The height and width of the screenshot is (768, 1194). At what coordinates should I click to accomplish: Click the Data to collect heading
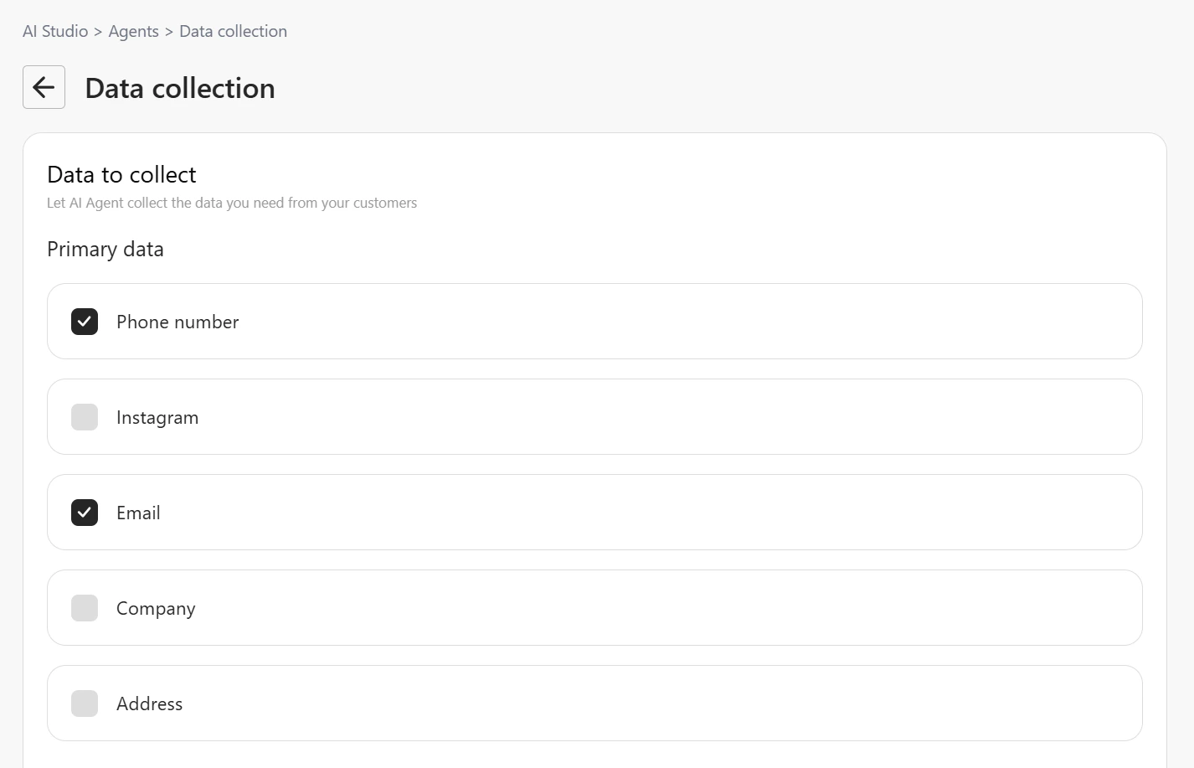121,174
